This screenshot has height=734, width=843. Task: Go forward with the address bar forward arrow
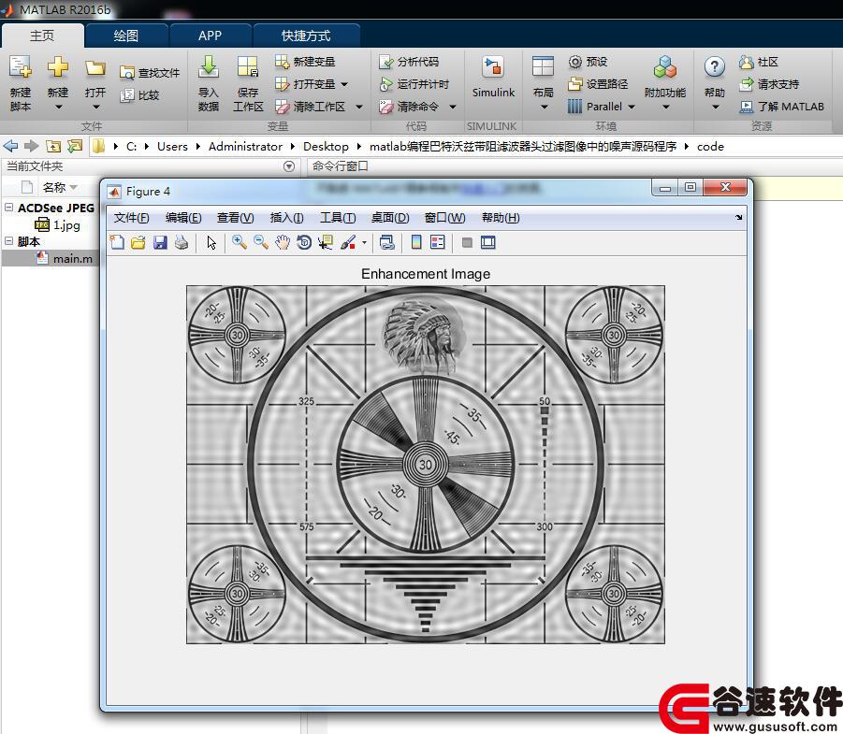tap(31, 146)
